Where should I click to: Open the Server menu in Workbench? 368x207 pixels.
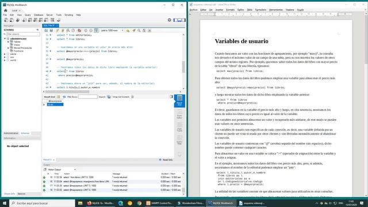49,15
